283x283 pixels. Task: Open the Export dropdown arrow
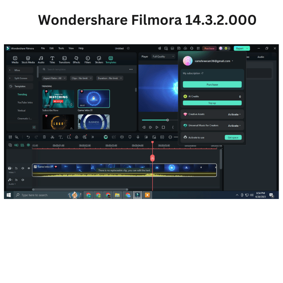tap(247, 48)
